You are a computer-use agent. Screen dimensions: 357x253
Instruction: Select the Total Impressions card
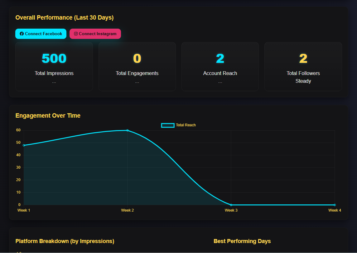click(54, 67)
